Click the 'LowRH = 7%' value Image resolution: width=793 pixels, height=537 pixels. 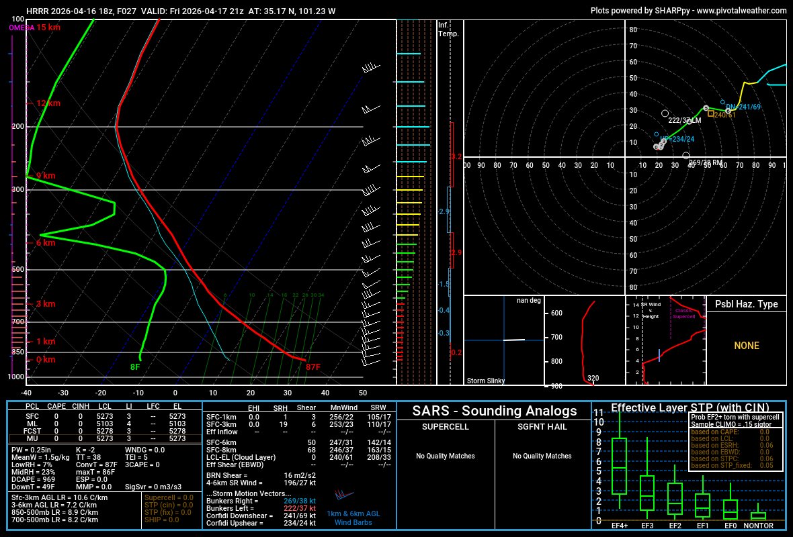point(32,465)
